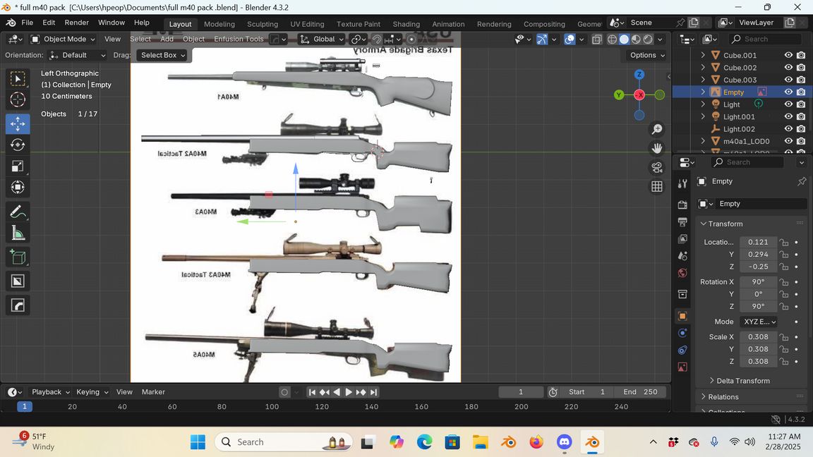Activate the Scale tool
This screenshot has height=457, width=813.
pos(18,166)
